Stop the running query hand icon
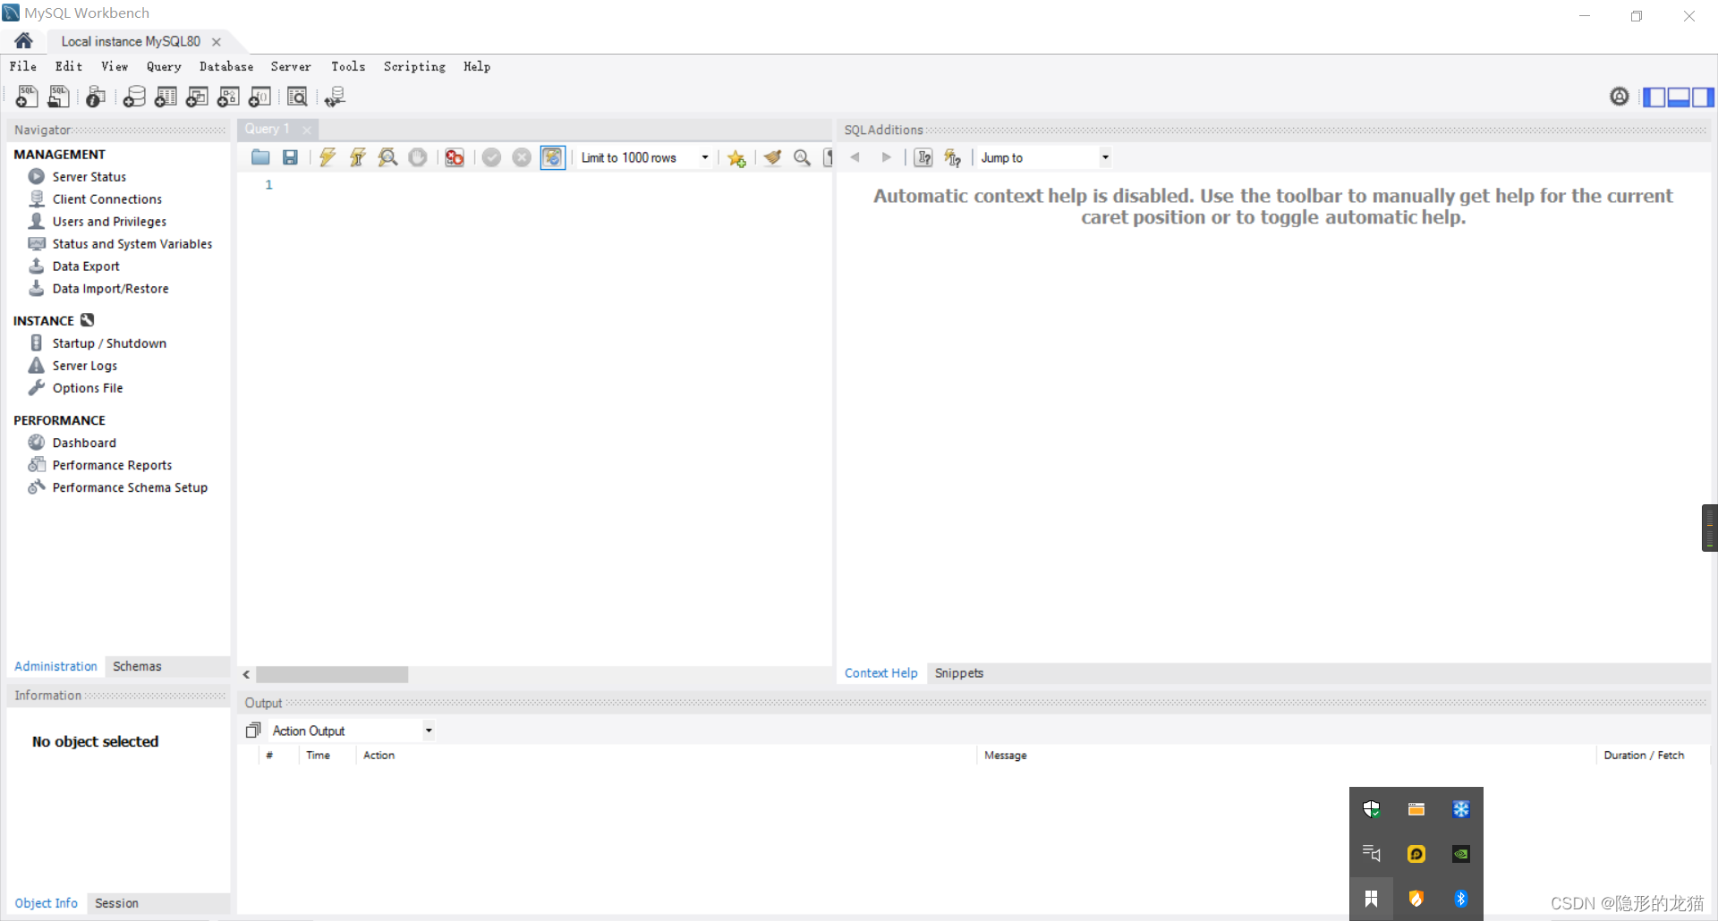Screen dimensions: 1718x921 [418, 157]
